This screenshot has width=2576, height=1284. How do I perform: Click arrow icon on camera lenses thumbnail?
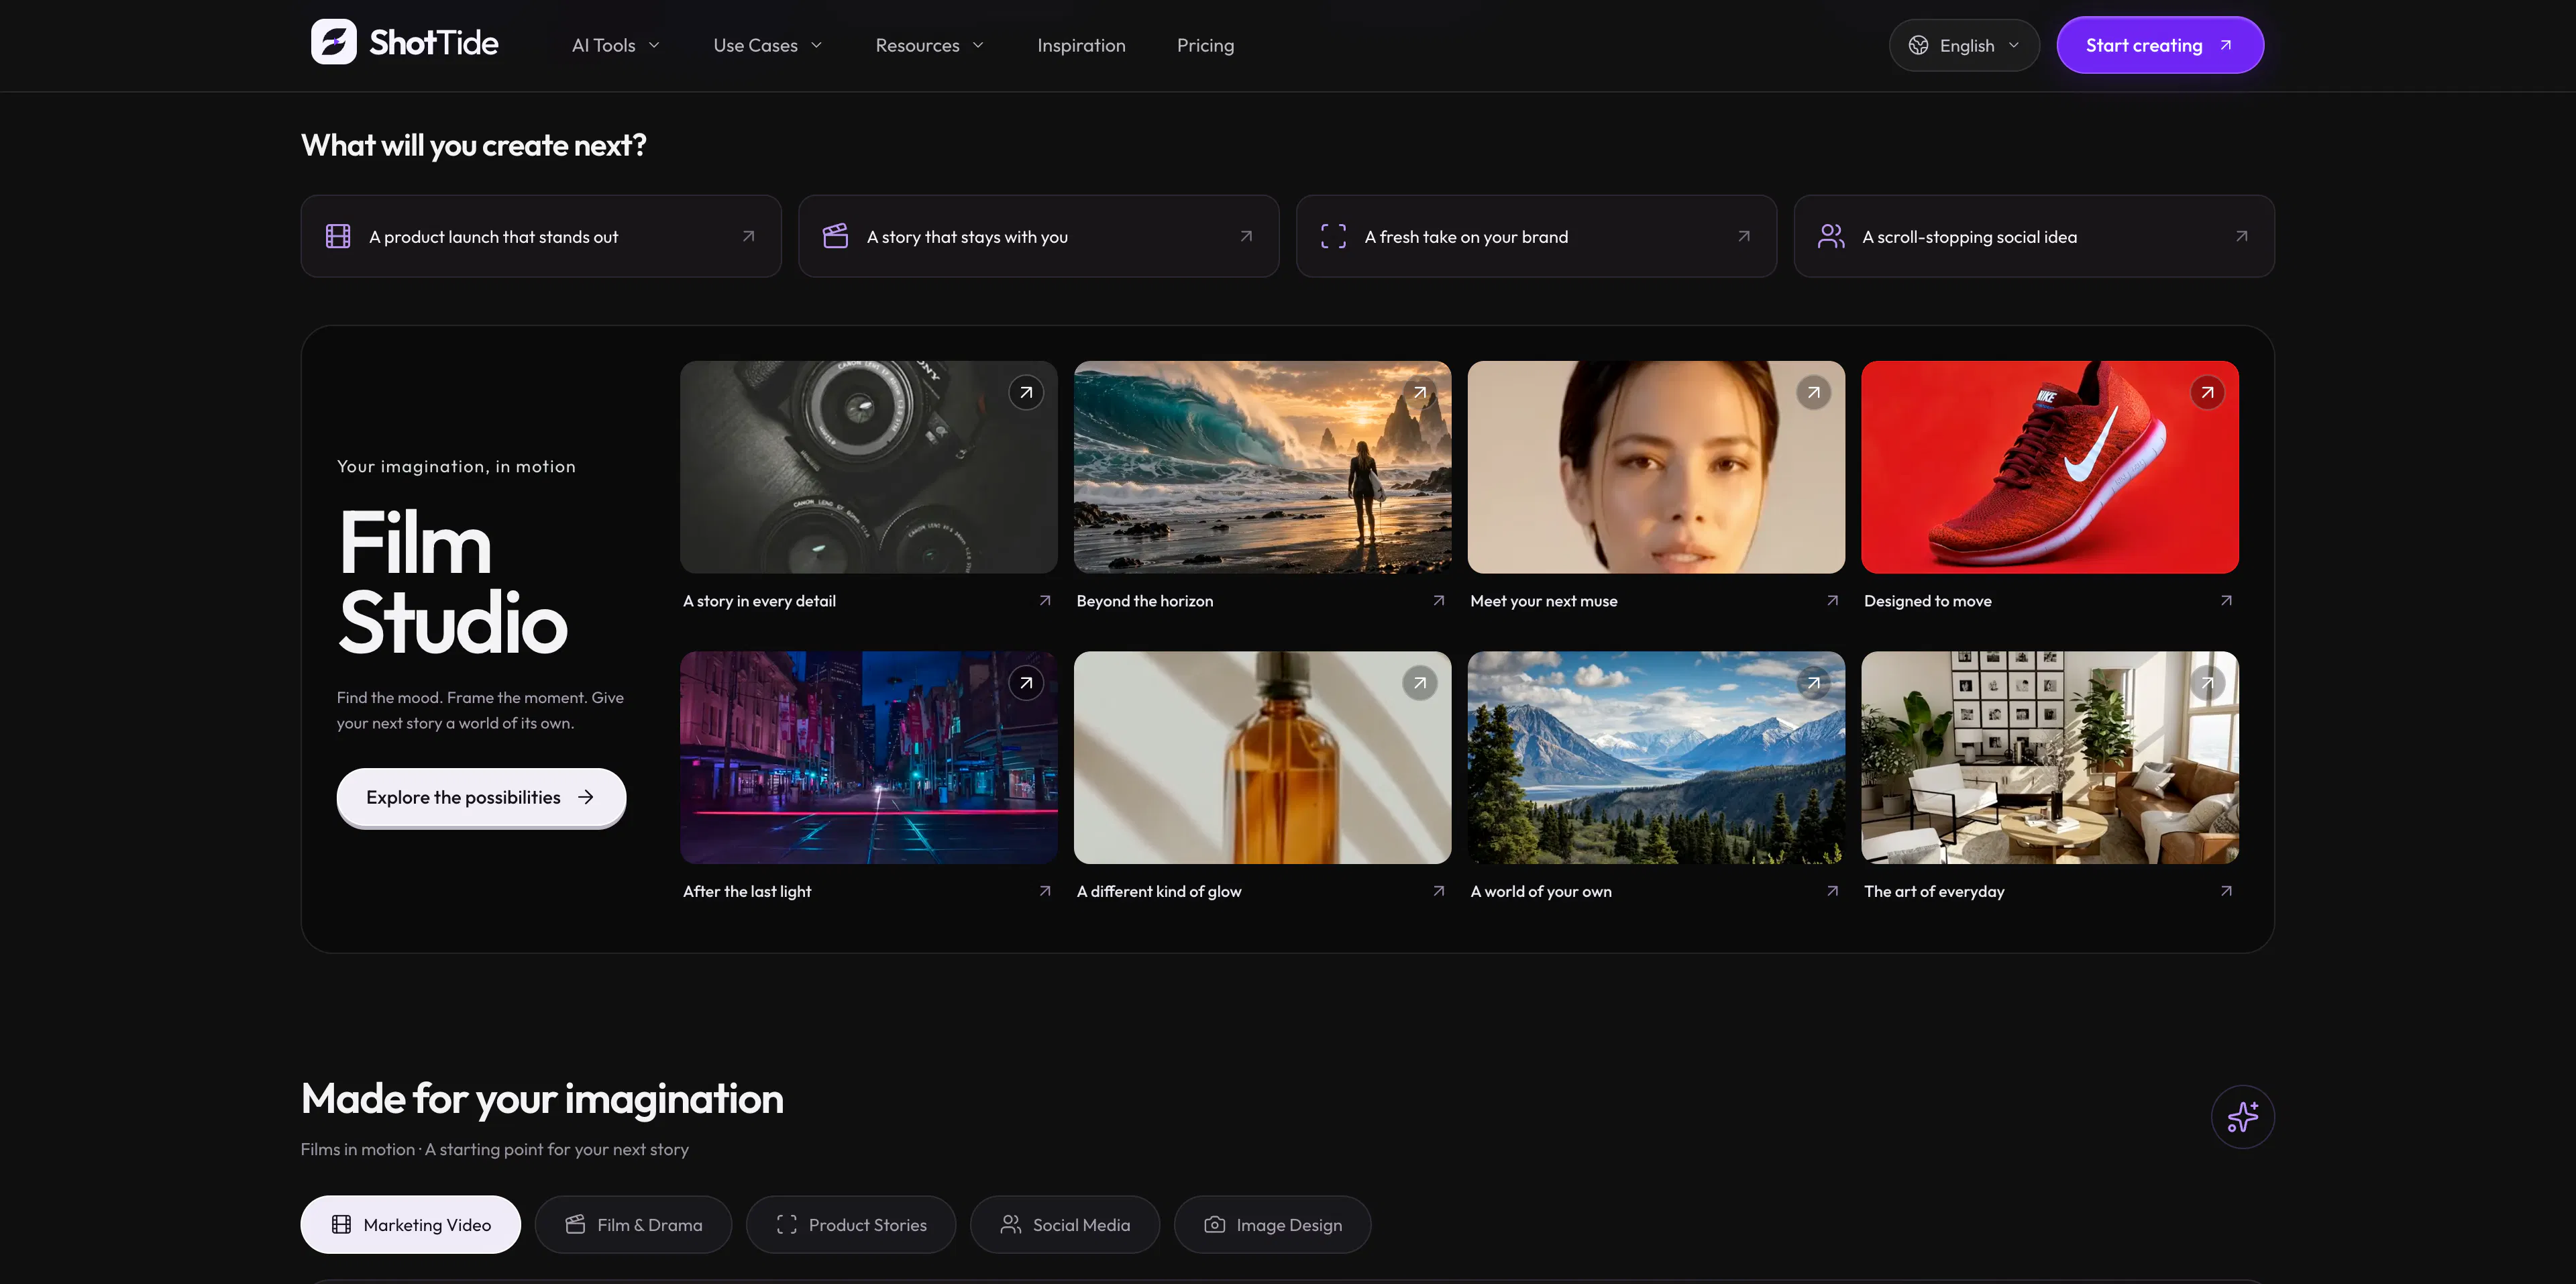pos(1025,393)
